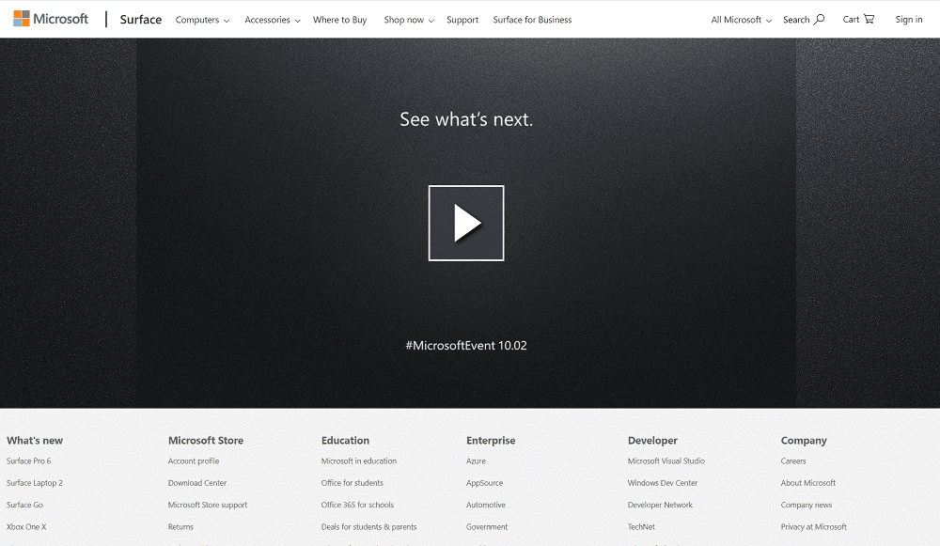Screen dimensions: 940x546
Task: Open Deals for students & parents
Action: coord(368,527)
